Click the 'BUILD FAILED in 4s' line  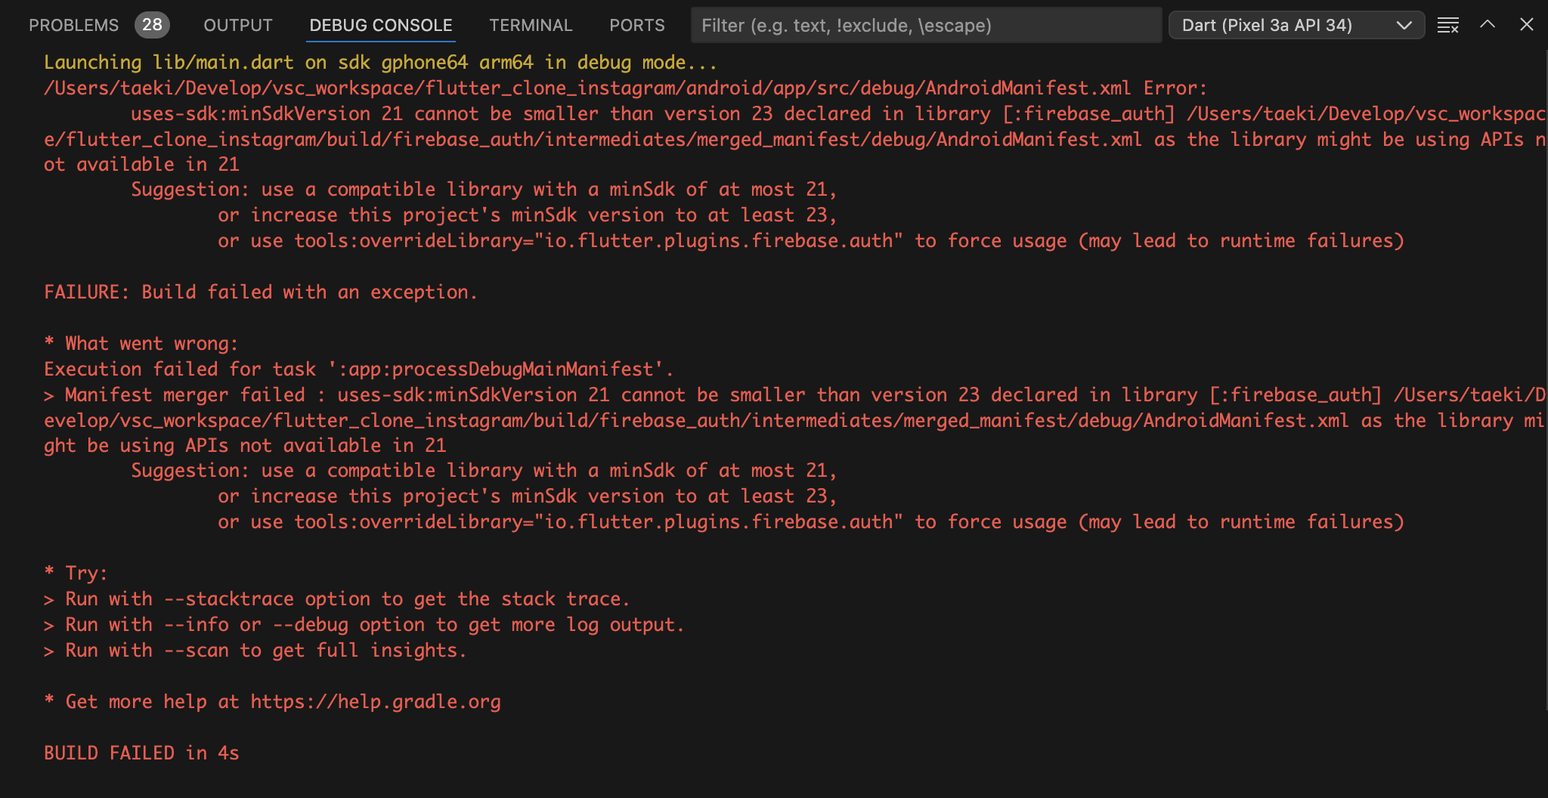coord(141,753)
